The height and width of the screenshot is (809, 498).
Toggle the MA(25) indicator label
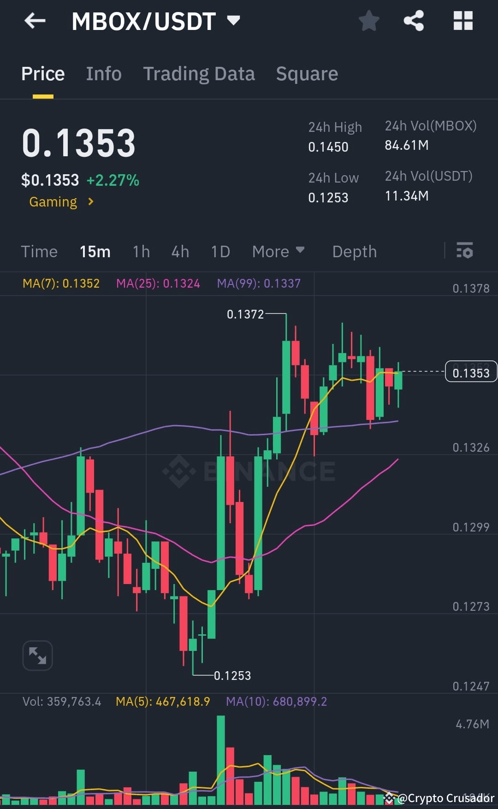pos(158,284)
